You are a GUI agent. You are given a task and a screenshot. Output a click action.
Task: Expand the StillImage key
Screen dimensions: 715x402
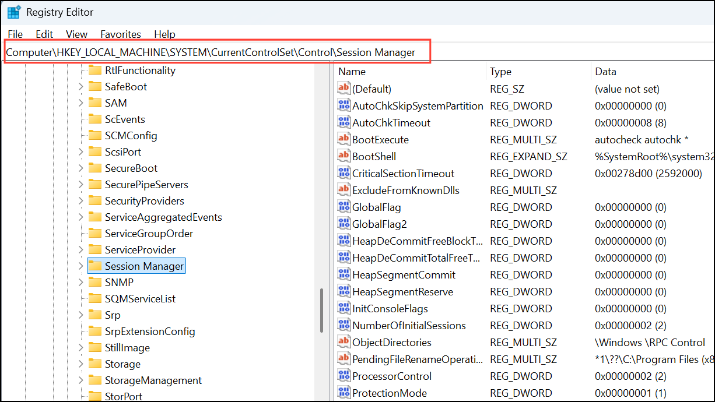(x=80, y=348)
